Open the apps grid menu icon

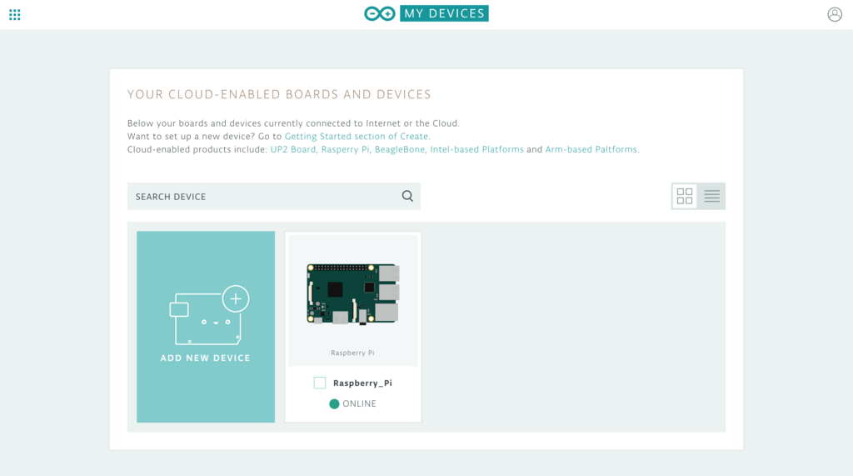[x=15, y=15]
